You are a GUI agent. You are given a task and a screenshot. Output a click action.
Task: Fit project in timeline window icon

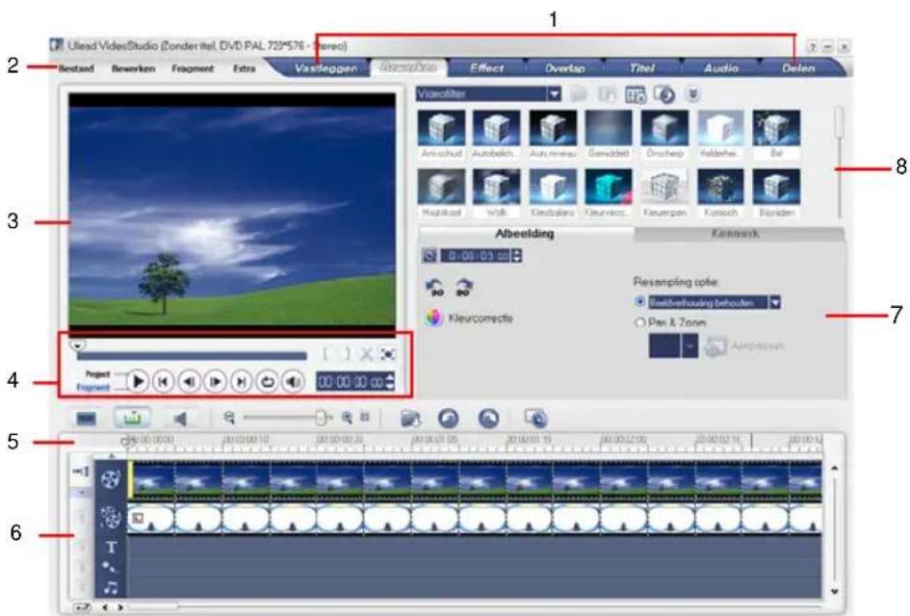(365, 417)
